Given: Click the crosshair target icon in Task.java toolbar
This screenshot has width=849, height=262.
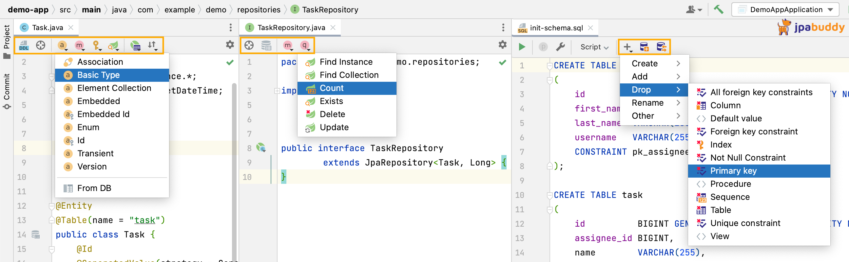Looking at the screenshot, I should click(41, 45).
